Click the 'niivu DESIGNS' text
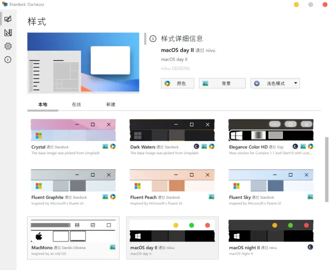Screen dimensions: 331x272 [x=176, y=68]
